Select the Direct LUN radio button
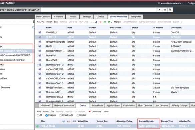The height and width of the screenshot is (130, 195). click(x=60, y=115)
